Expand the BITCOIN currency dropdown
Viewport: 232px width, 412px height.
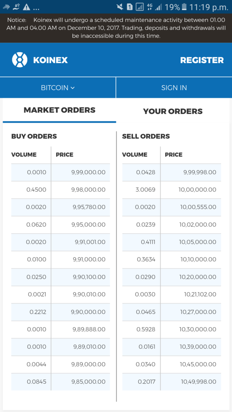pos(58,87)
